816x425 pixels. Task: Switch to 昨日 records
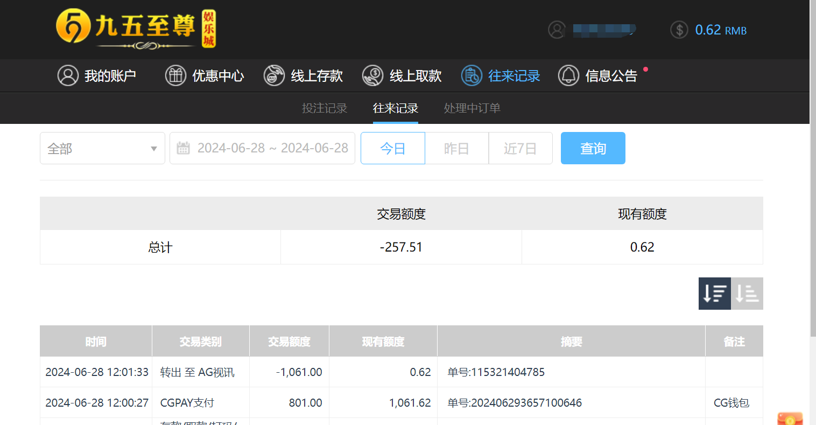[x=456, y=148]
